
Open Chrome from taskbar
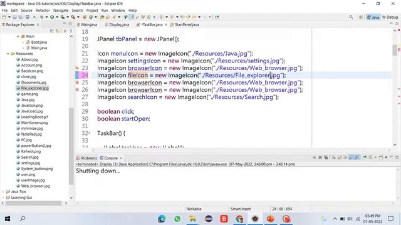239,219
